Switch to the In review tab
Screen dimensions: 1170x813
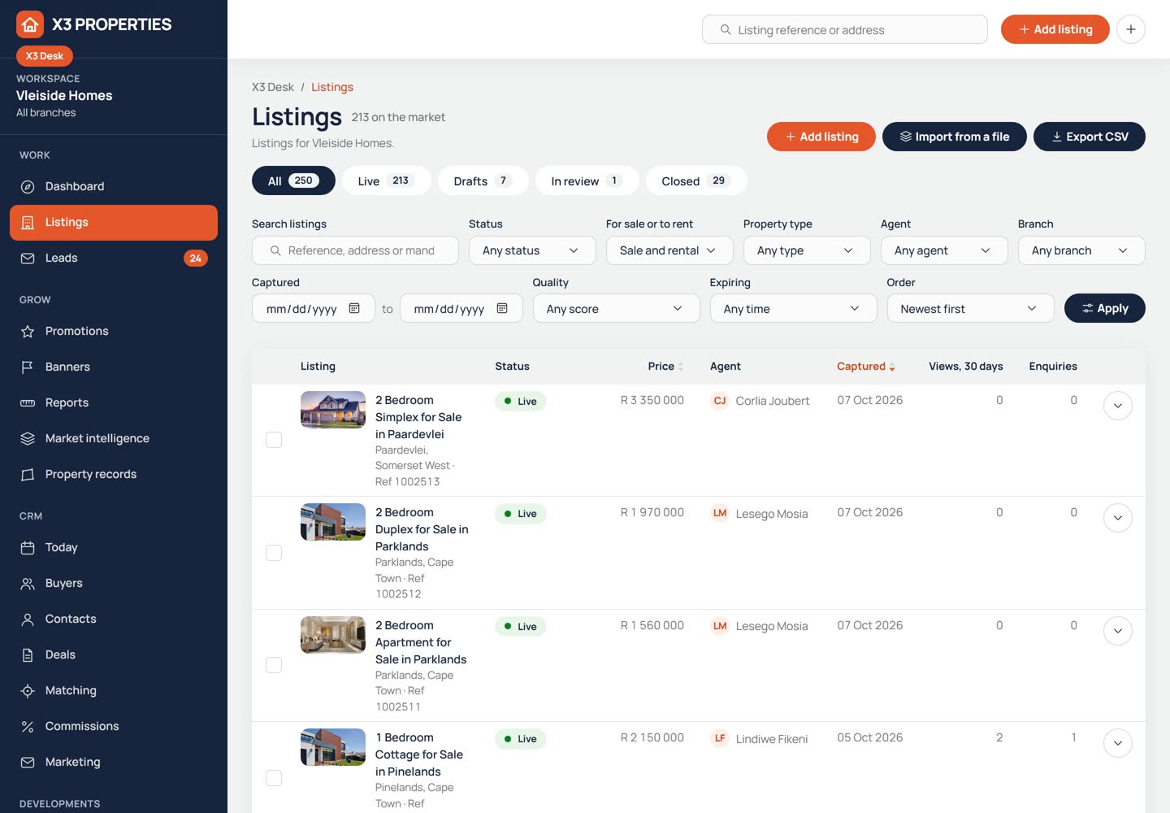tap(587, 180)
